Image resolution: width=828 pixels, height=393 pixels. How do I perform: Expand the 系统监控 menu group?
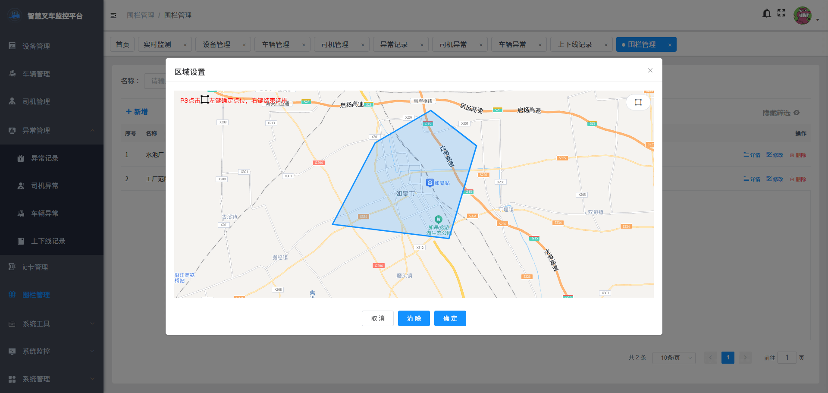coord(38,351)
